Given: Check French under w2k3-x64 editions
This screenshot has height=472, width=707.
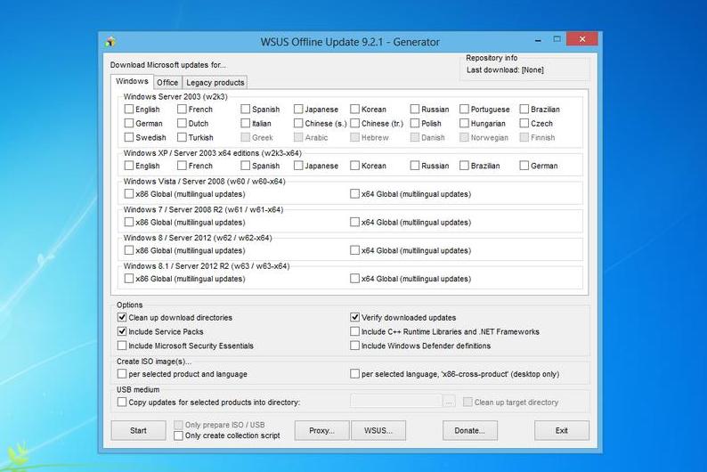Looking at the screenshot, I should [x=182, y=166].
